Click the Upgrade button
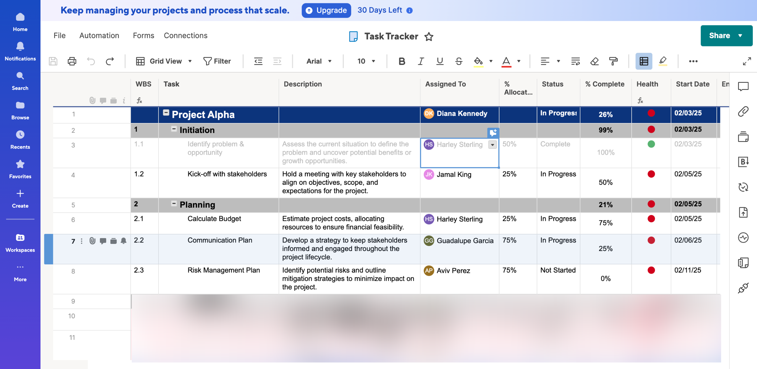 point(326,10)
